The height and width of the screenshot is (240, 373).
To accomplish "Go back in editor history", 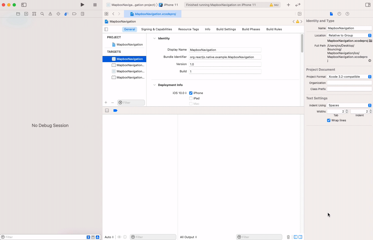I will point(113,14).
